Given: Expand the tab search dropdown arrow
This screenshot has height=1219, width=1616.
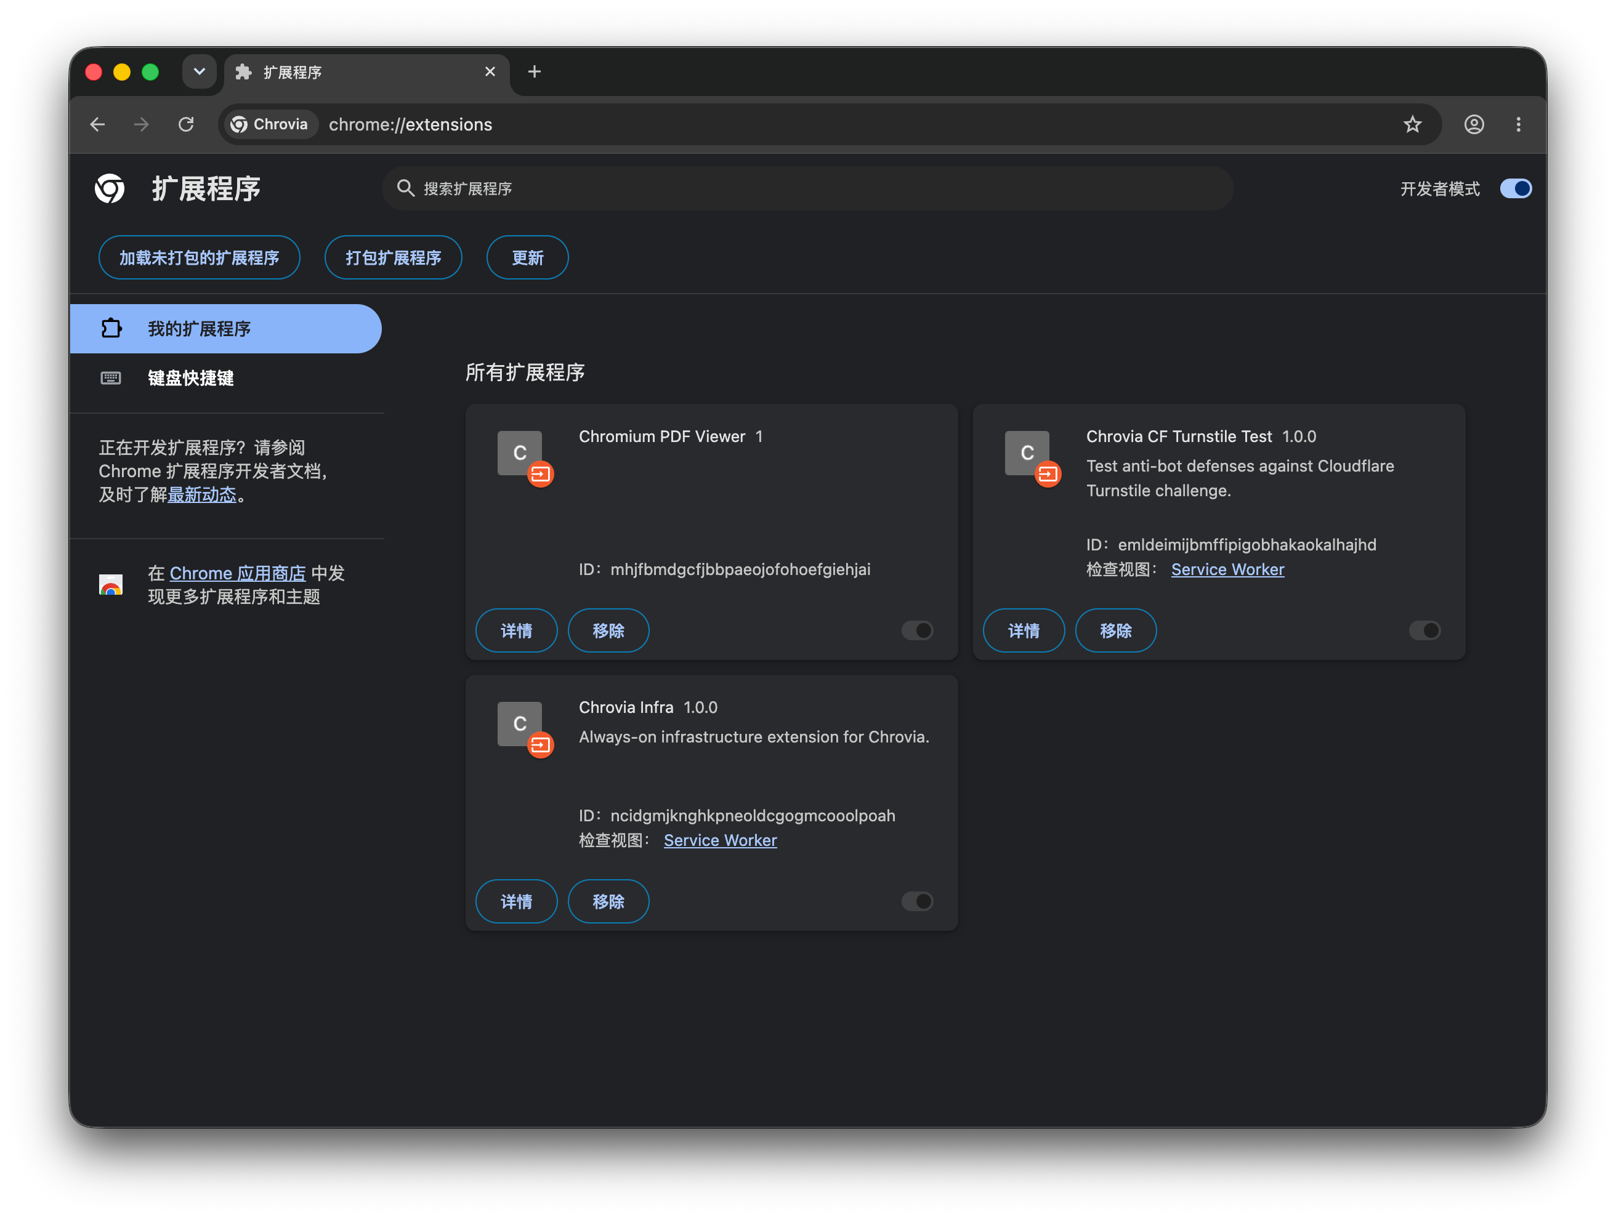Looking at the screenshot, I should 199,71.
